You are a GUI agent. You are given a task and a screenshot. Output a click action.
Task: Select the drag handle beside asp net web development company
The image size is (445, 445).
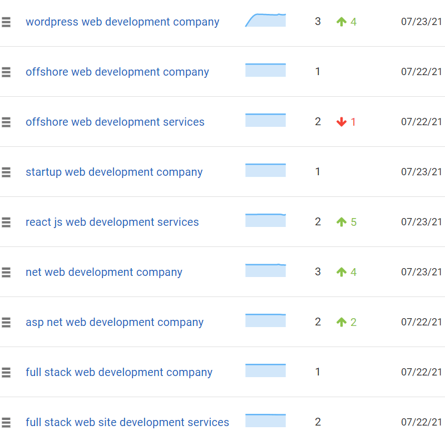[x=6, y=322]
